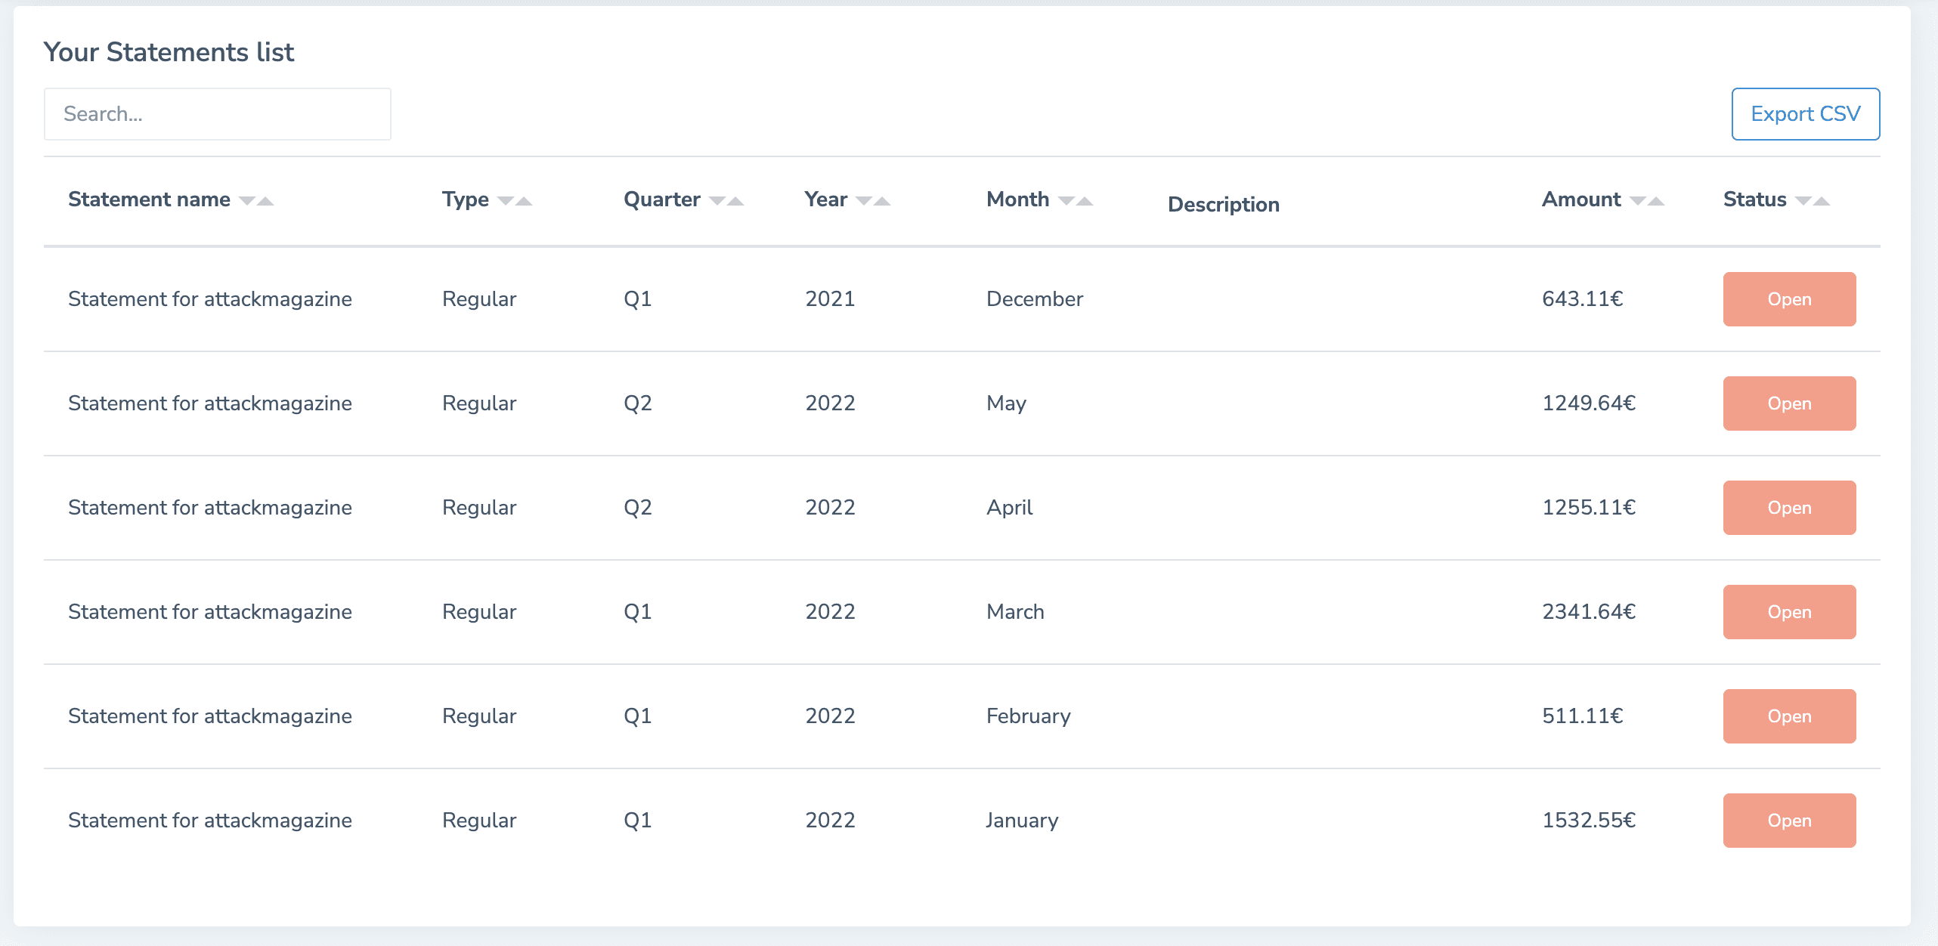Open the March 2022 statement
Viewport: 1938px width, 946px height.
(x=1789, y=612)
